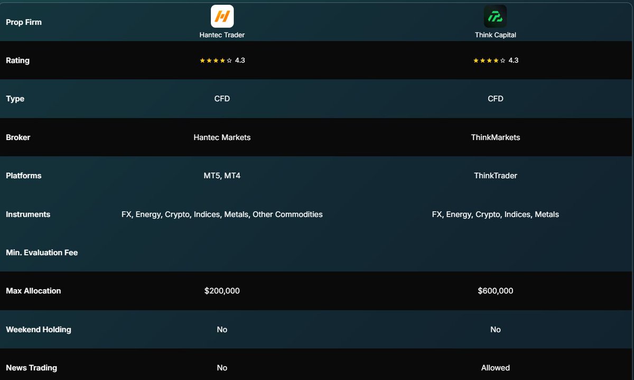
Task: Open the Think Capital firm name link
Action: [496, 35]
